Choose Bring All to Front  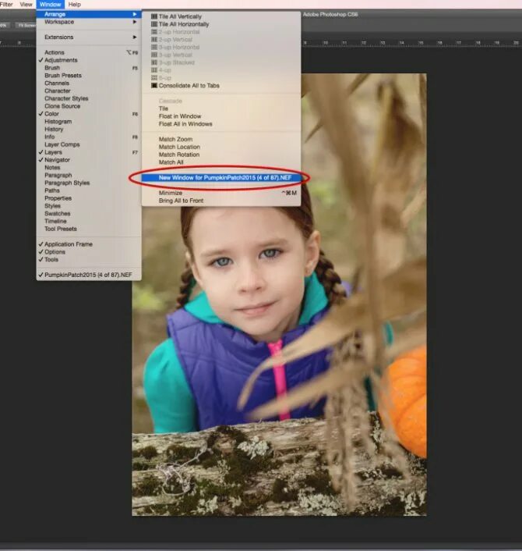[x=221, y=201]
